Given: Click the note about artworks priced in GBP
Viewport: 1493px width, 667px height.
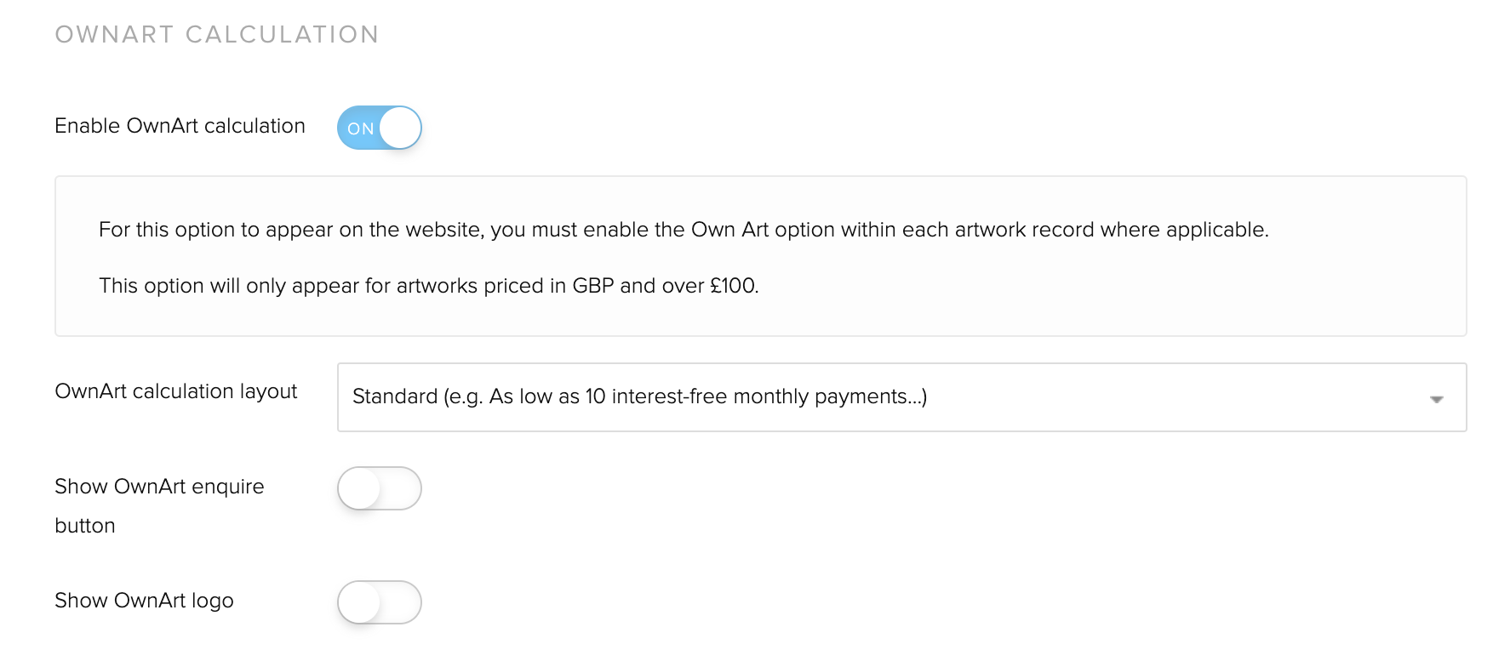Looking at the screenshot, I should 428,286.
